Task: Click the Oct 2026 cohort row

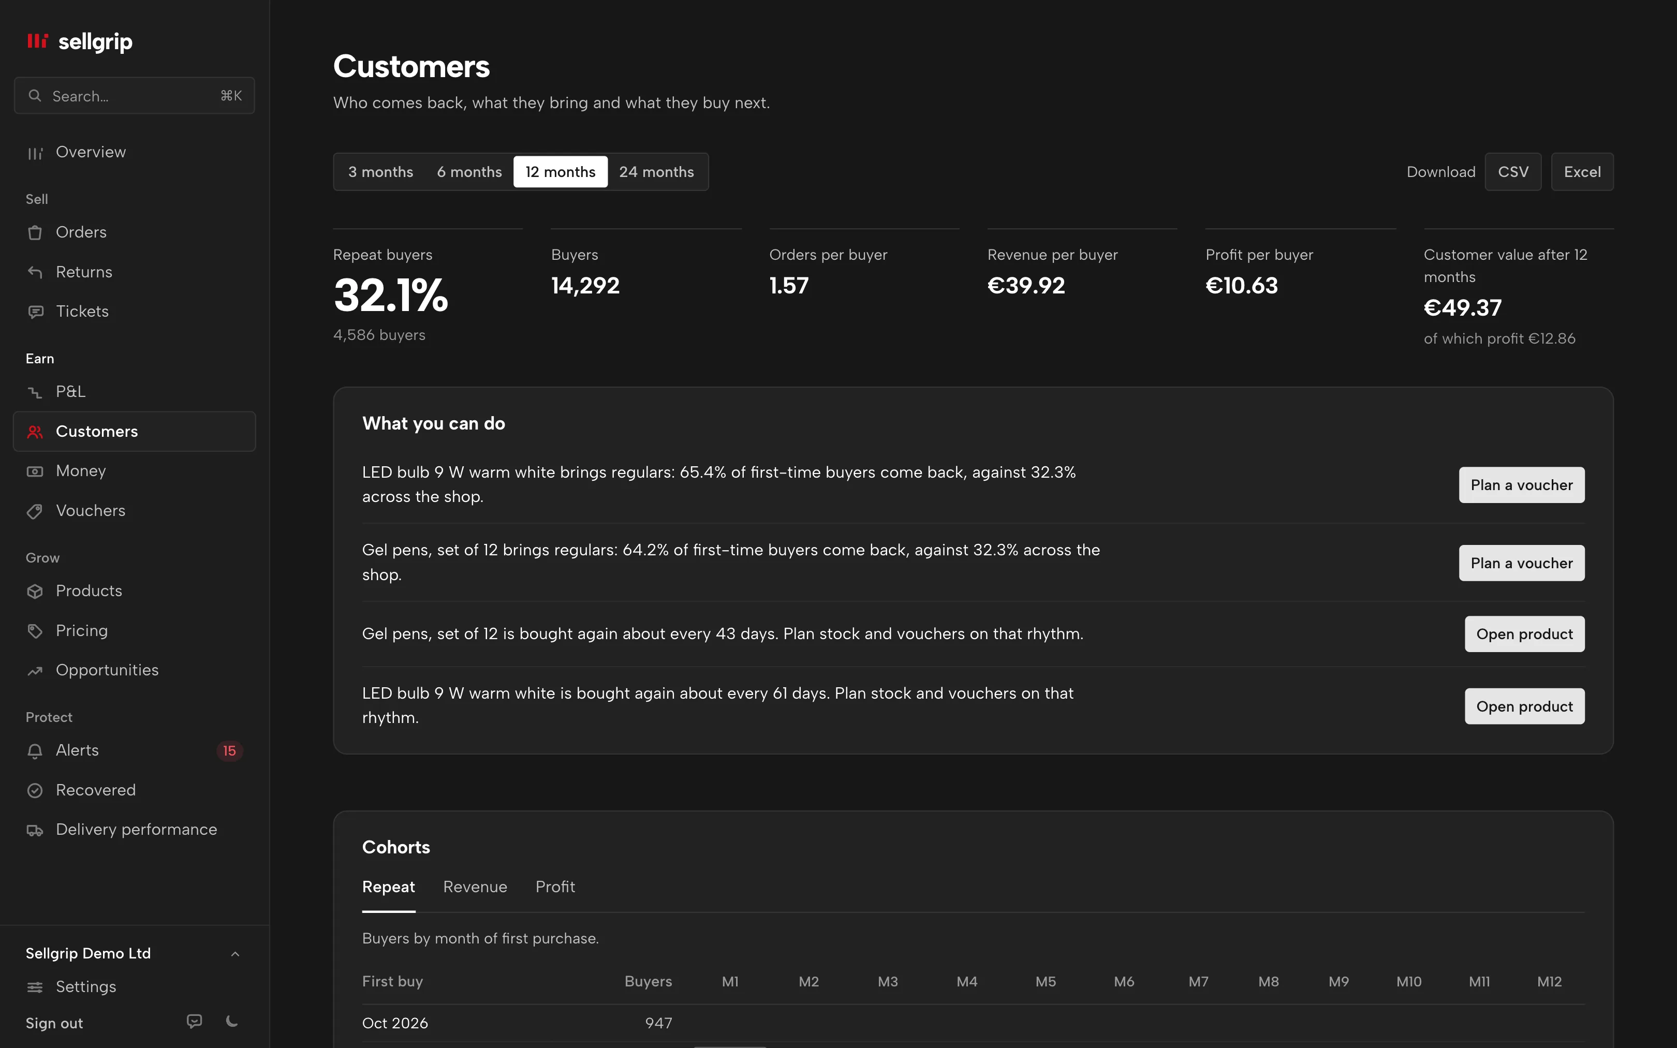Action: (x=973, y=1023)
